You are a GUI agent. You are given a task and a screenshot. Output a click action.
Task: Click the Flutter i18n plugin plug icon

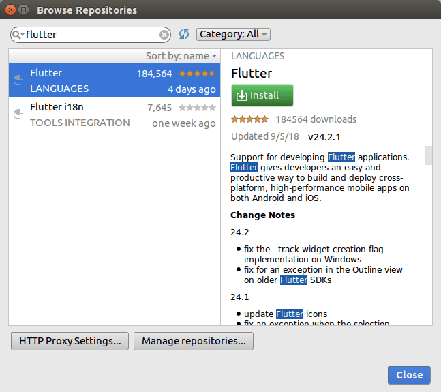(x=18, y=114)
